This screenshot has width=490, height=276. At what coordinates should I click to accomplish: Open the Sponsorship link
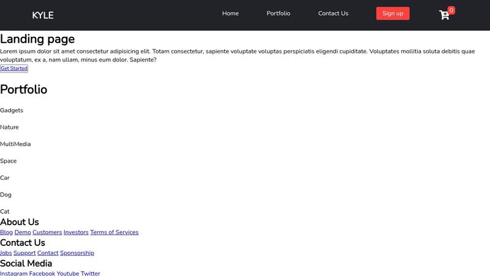77,253
